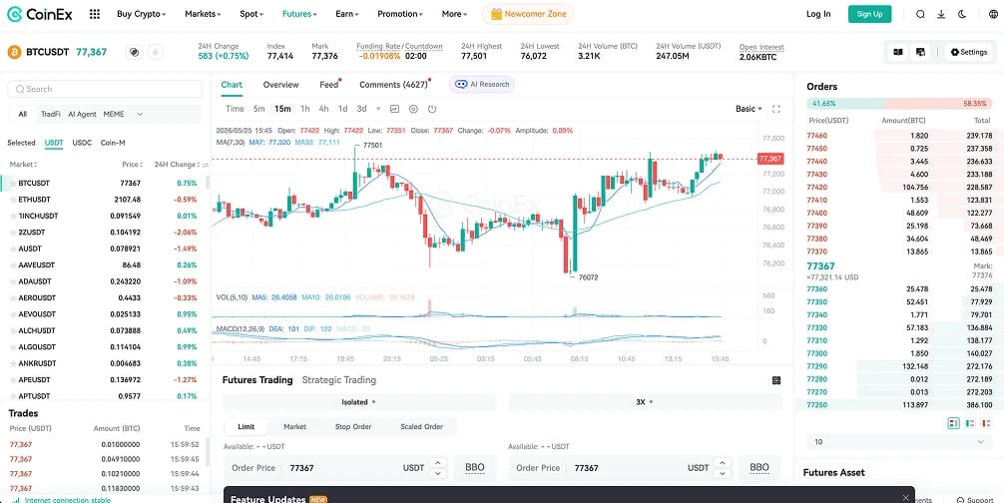This screenshot has height=503, width=1004.
Task: Open the Spot dropdown menu
Action: [x=251, y=14]
